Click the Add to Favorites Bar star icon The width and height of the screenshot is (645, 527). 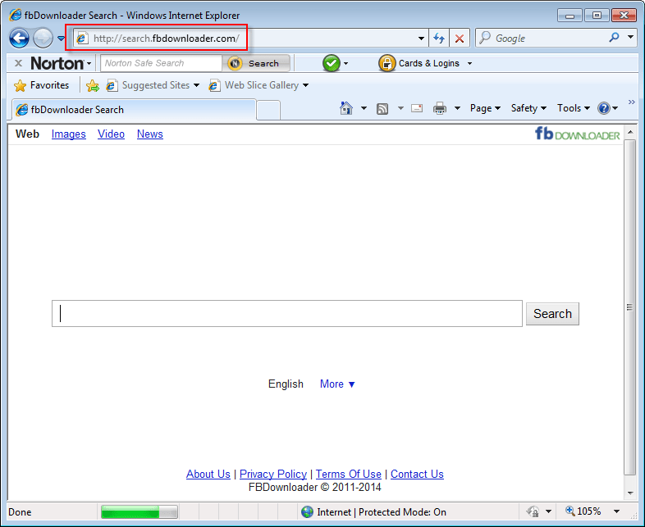(x=93, y=85)
